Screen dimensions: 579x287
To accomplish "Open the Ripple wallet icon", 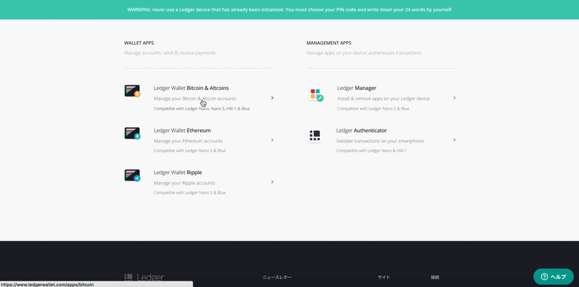I will pyautogui.click(x=132, y=175).
